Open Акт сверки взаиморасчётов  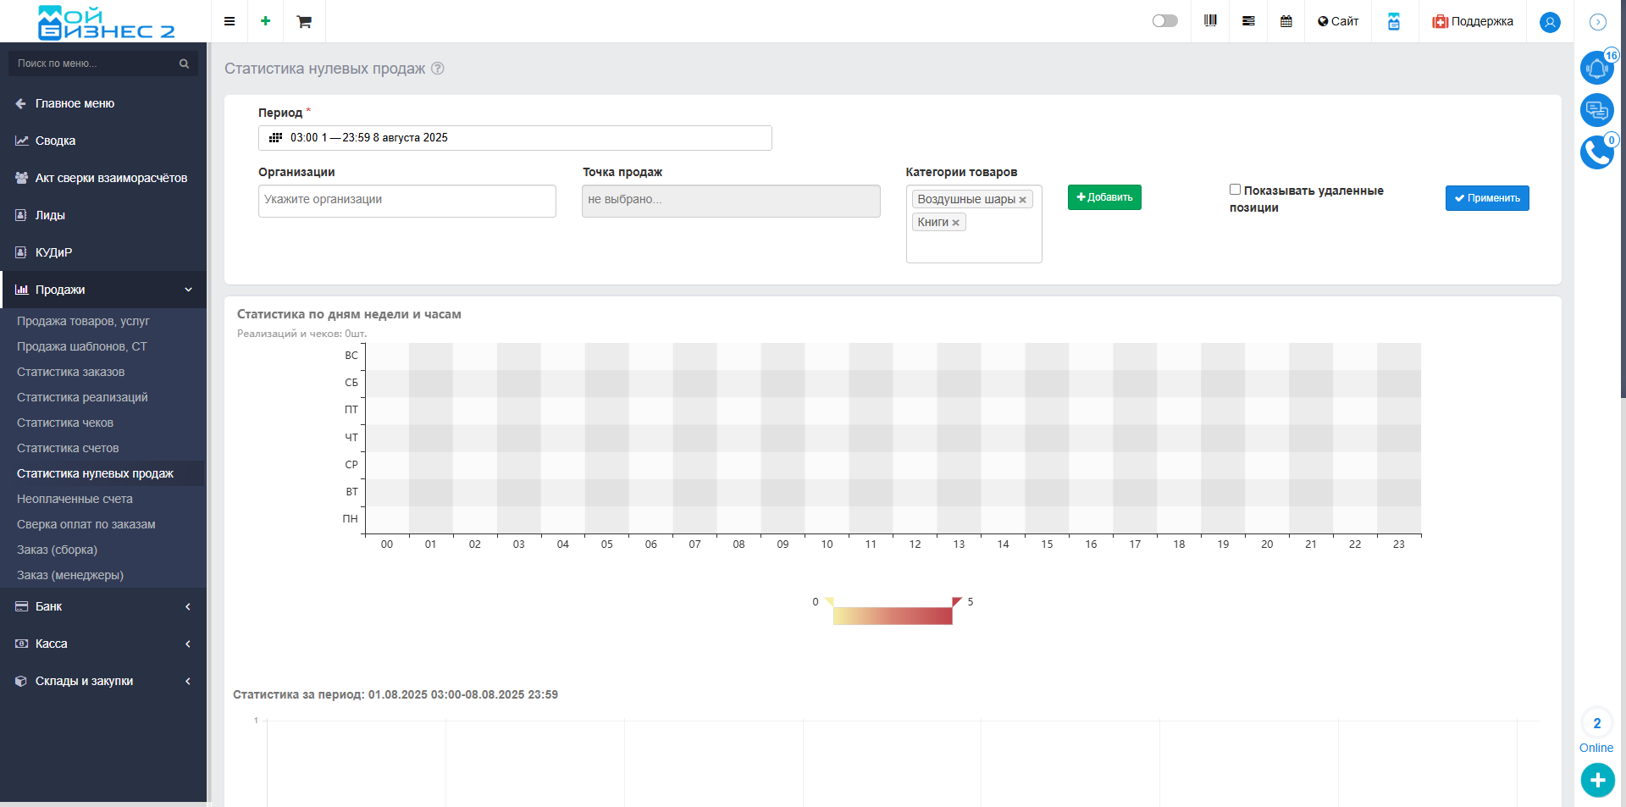coord(103,178)
